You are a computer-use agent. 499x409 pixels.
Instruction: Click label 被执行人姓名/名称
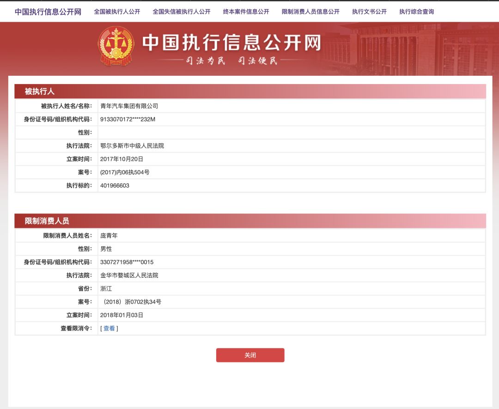pos(66,106)
